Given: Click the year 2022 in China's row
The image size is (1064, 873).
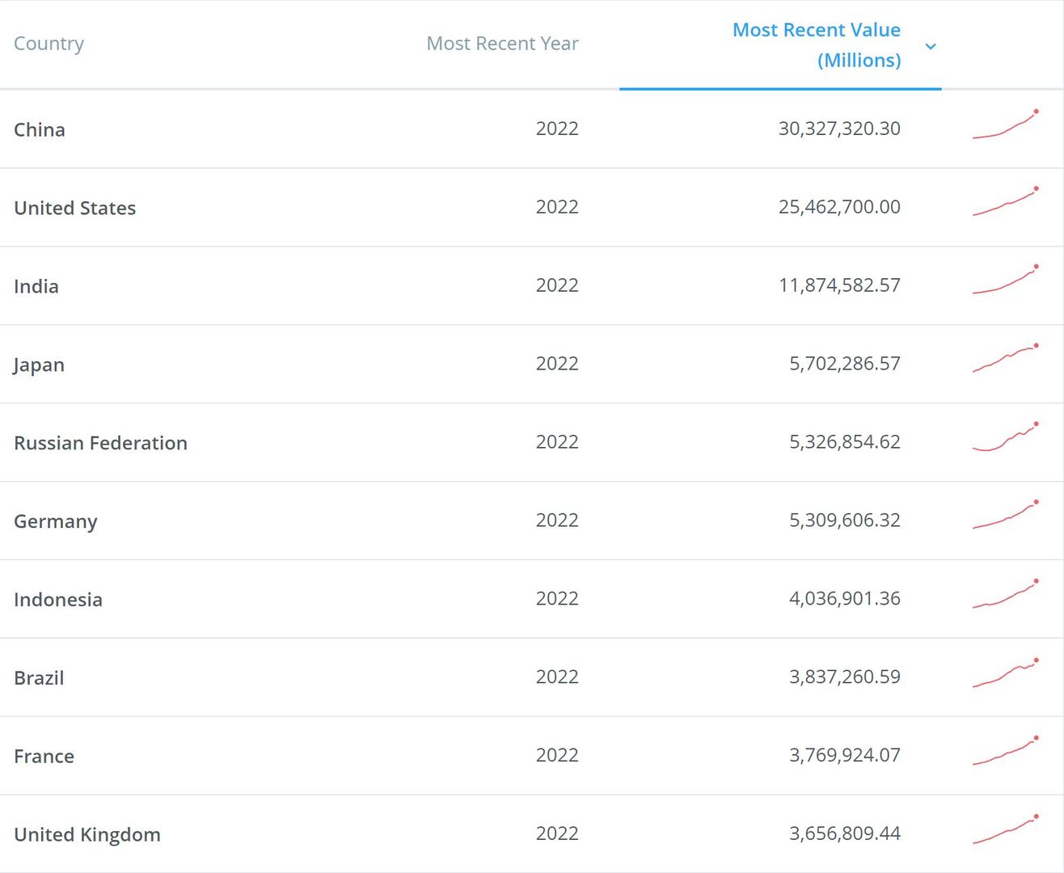Looking at the screenshot, I should (x=557, y=129).
